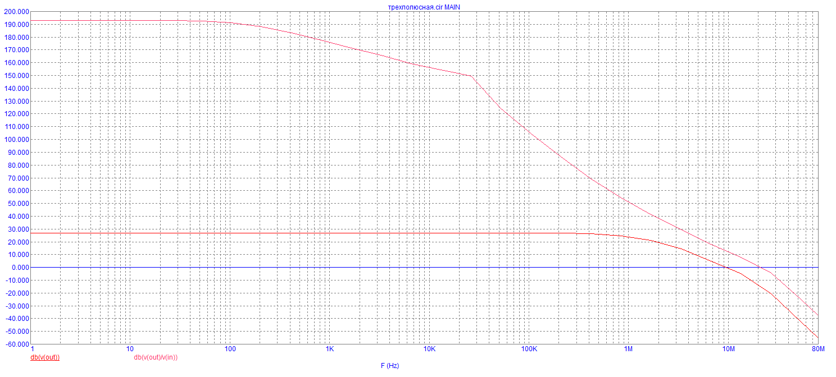836x377 pixels.
Task: Click the 100 frequency tick label
Action: coord(230,350)
